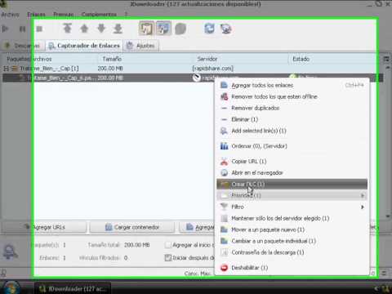Choose Add selected link(s) (1)
Viewport: 392px width, 294px height.
point(292,131)
